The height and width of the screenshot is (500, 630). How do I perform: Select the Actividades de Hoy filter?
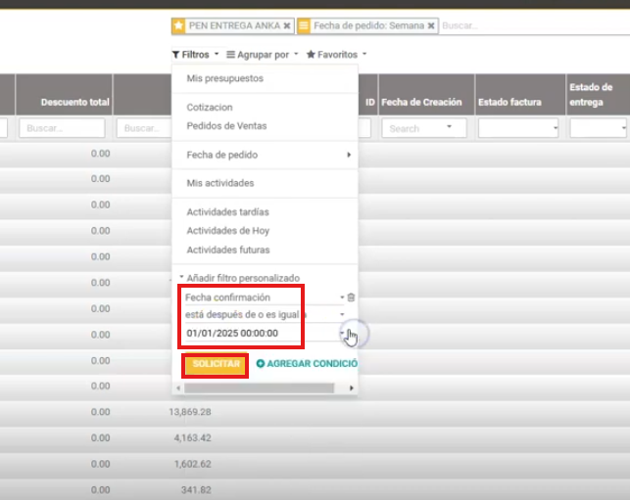point(228,231)
